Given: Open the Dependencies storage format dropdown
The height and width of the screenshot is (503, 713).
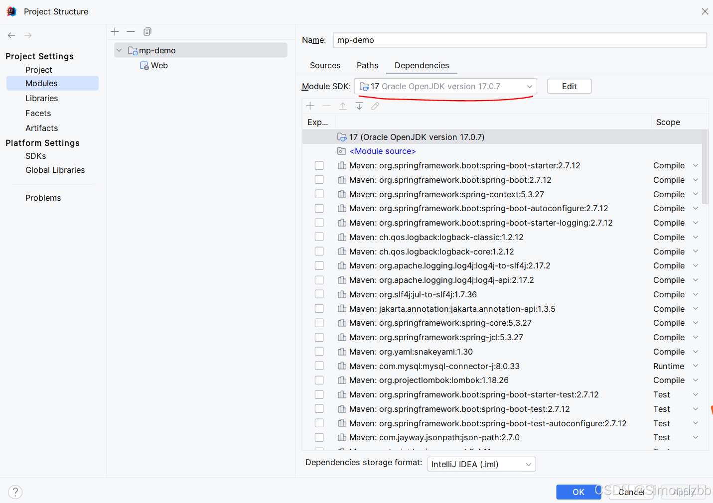Looking at the screenshot, I should [528, 464].
